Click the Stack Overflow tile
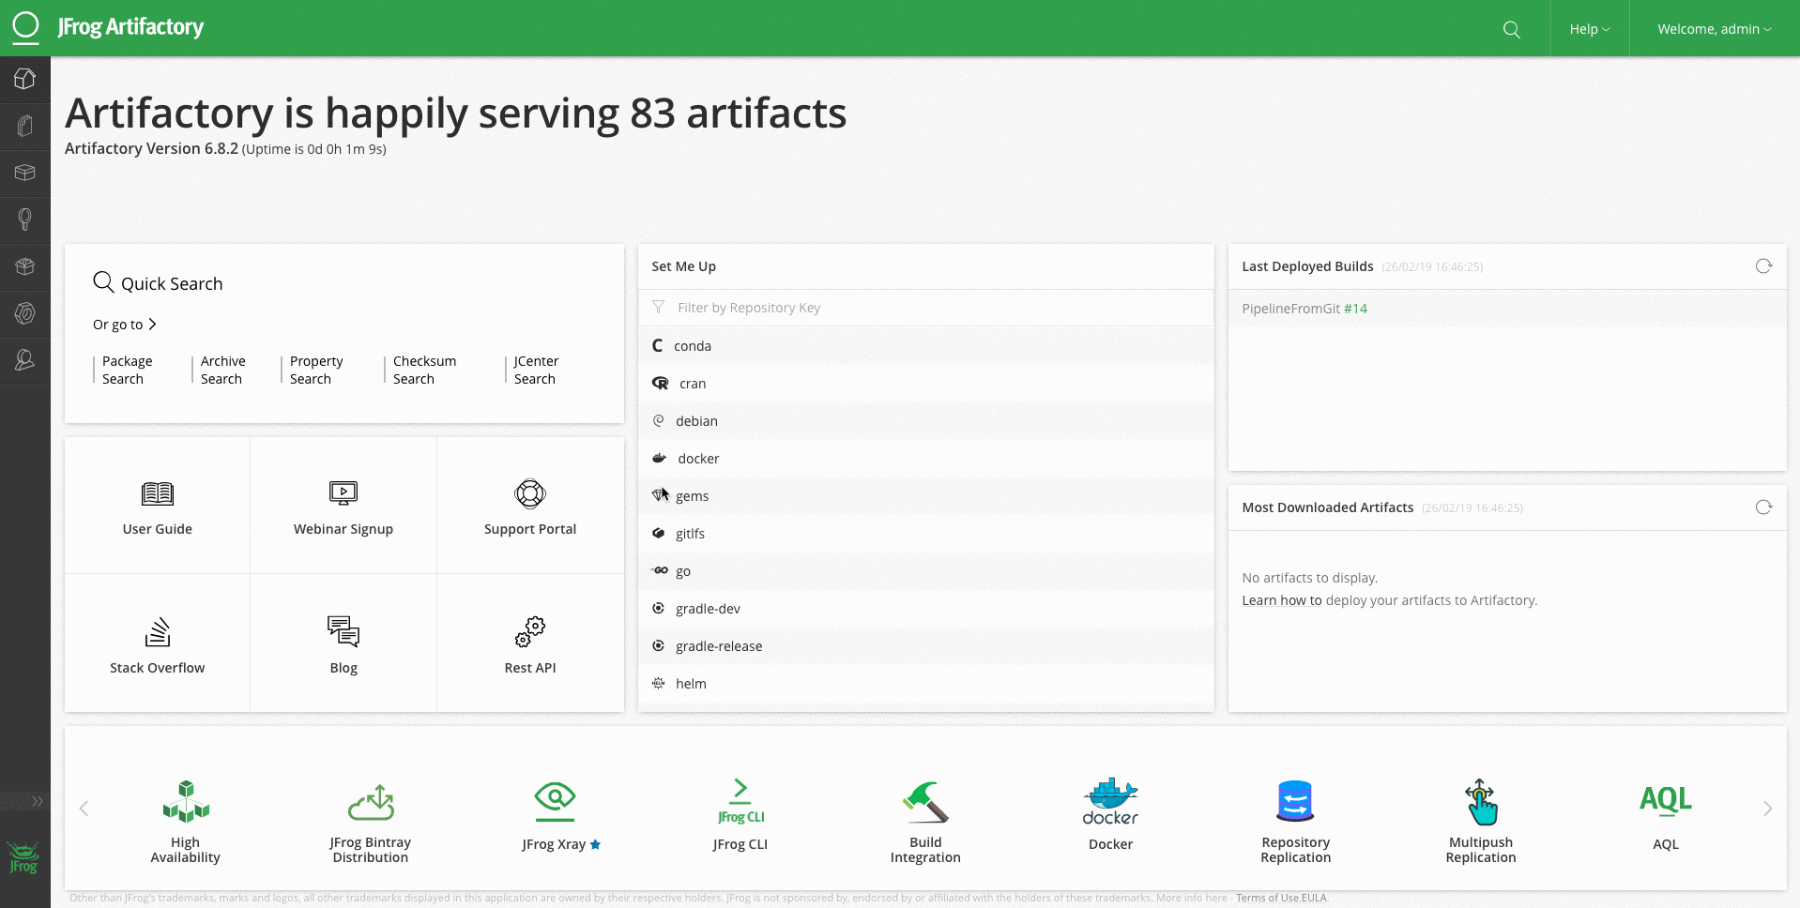Image resolution: width=1800 pixels, height=908 pixels. click(158, 645)
